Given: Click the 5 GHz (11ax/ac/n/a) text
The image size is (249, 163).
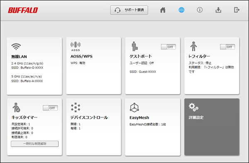Looking at the screenshot, I should pyautogui.click(x=27, y=76).
